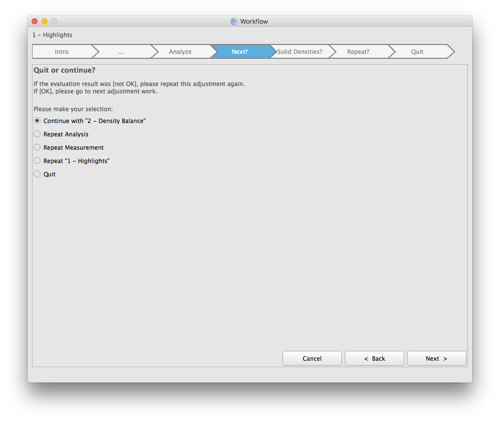Select Continue with "2 – Density Balance"
The height and width of the screenshot is (422, 500).
[37, 121]
